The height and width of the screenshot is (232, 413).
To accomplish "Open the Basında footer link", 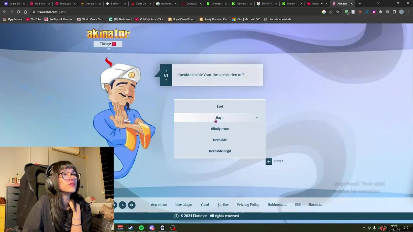I will point(315,205).
